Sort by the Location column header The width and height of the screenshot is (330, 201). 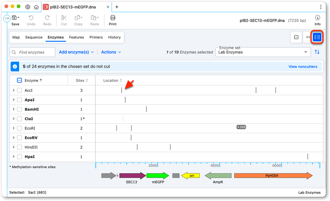click(x=112, y=80)
